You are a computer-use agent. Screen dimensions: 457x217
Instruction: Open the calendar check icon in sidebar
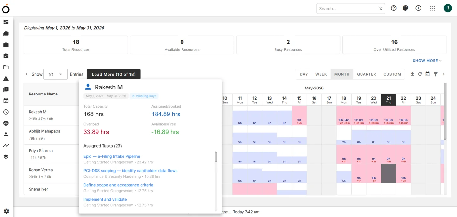point(6,101)
